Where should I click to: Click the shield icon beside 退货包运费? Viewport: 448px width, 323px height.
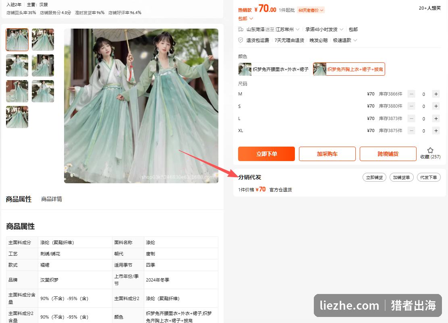click(x=241, y=40)
